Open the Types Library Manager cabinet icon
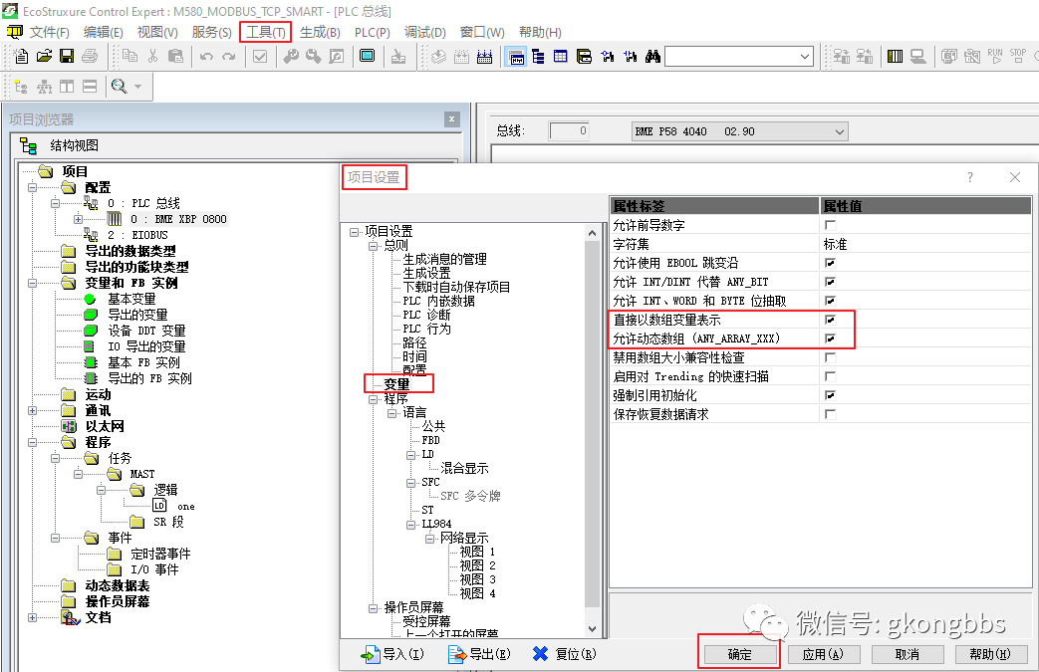Viewport: 1039px width, 672px height. [584, 57]
